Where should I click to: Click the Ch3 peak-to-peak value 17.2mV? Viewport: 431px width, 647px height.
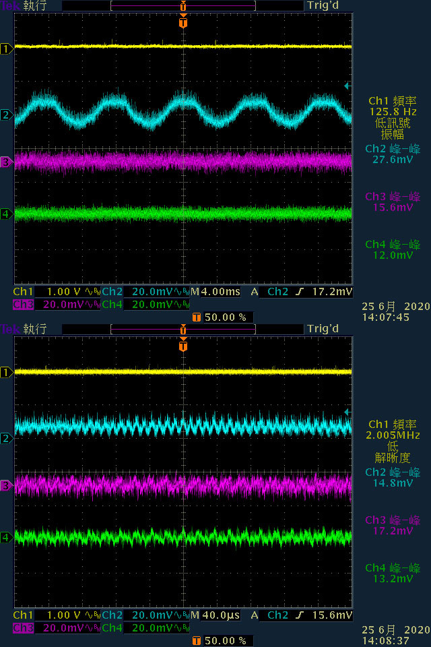pyautogui.click(x=393, y=531)
